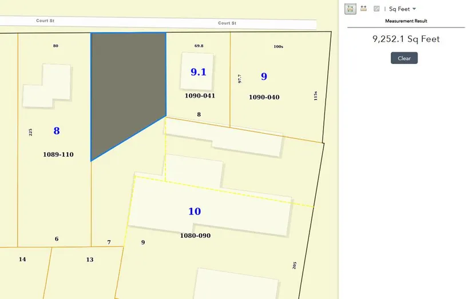This screenshot has height=299, width=472.
Task: Click parcel ID 1090-041
Action: point(200,96)
